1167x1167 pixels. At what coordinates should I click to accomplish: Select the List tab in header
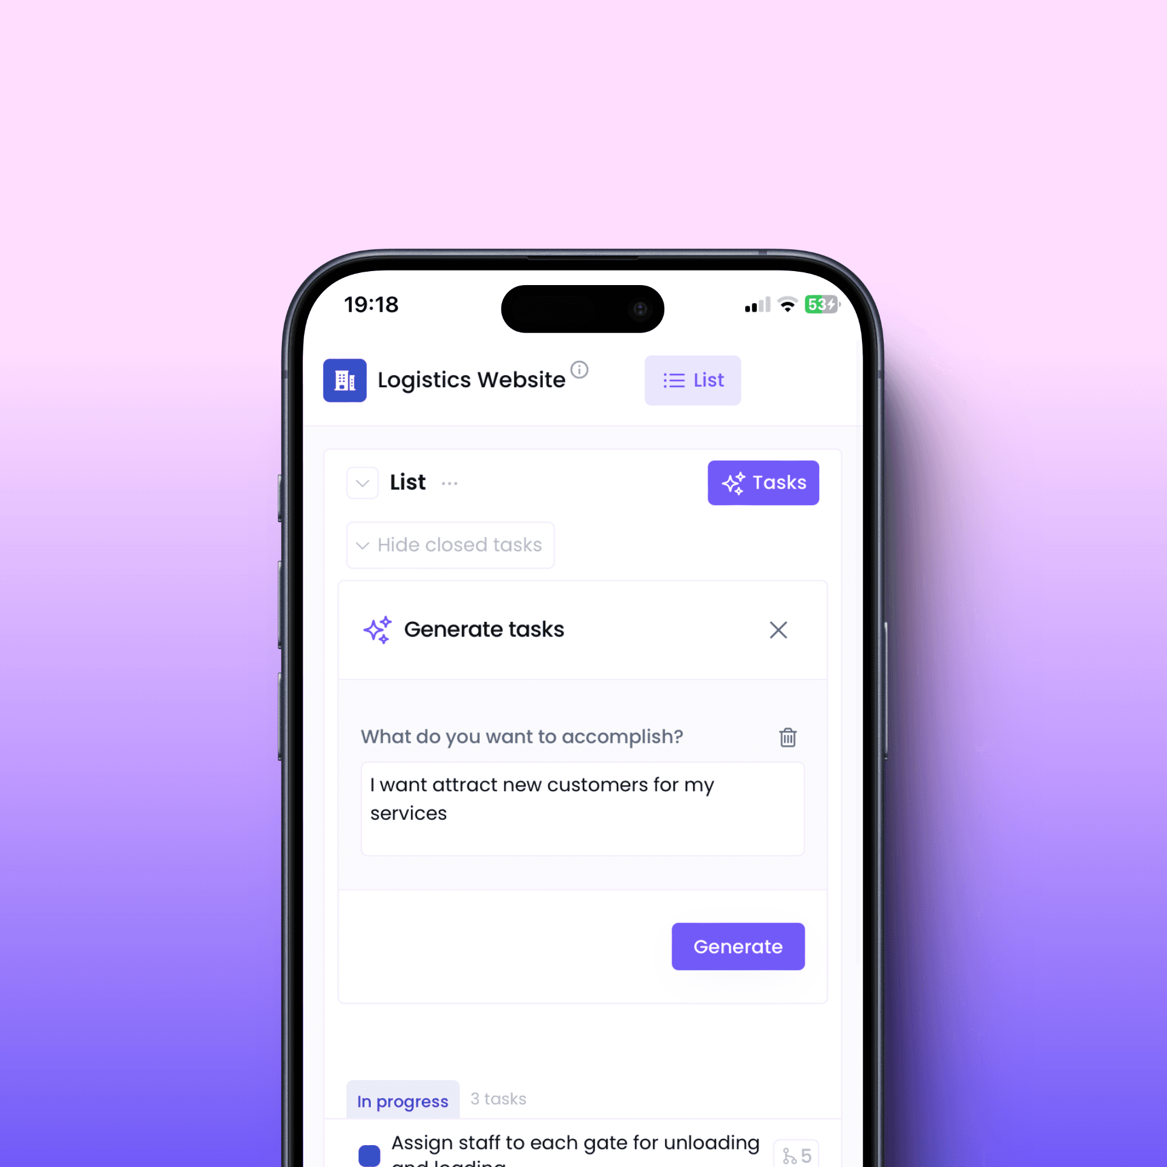pos(692,379)
